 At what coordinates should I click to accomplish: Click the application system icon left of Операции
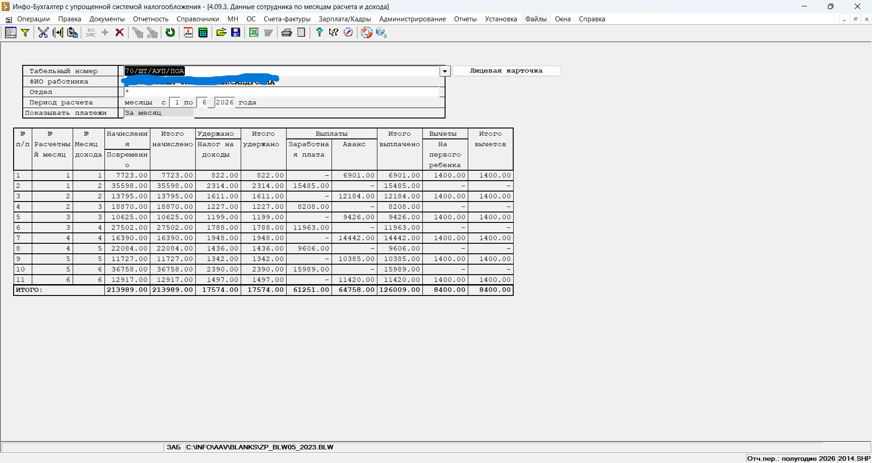(9, 19)
